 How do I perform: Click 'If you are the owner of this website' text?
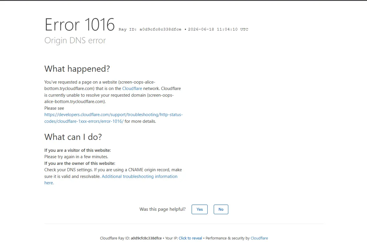[80, 163]
